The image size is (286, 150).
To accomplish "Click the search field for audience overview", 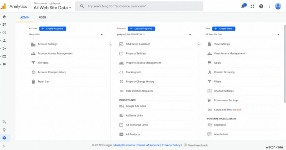I will [x=139, y=6].
